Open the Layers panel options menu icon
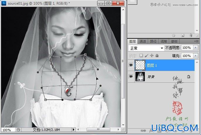 (x=196, y=41)
